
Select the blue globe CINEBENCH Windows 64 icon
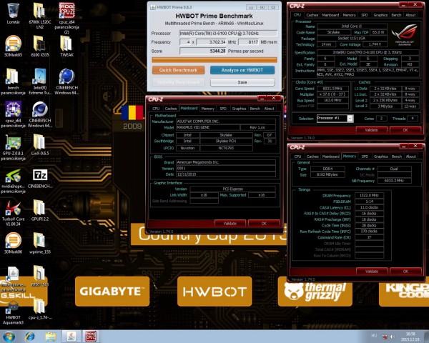[x=66, y=81]
